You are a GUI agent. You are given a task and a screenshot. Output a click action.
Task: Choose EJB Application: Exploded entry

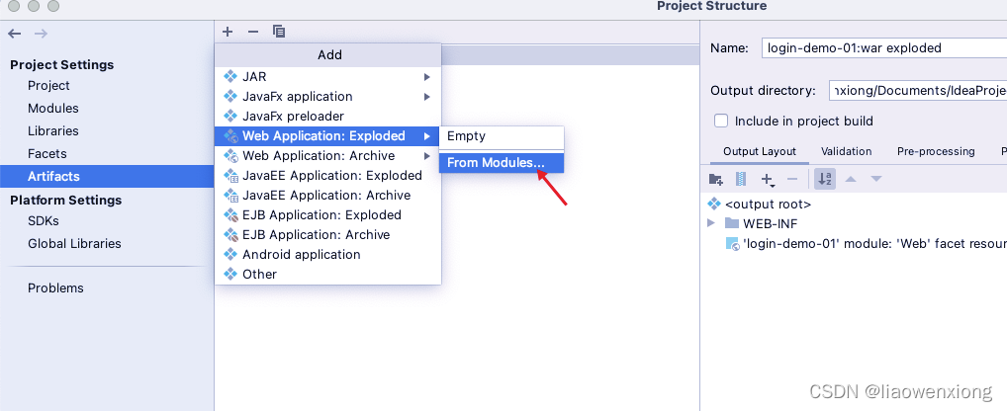[x=327, y=215]
